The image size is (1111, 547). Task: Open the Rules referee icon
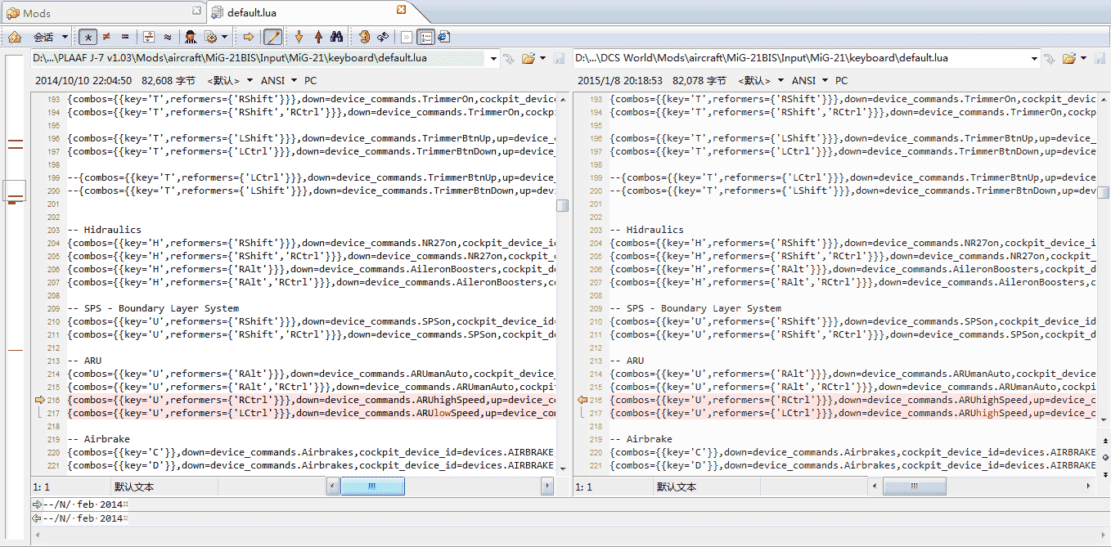pyautogui.click(x=191, y=37)
